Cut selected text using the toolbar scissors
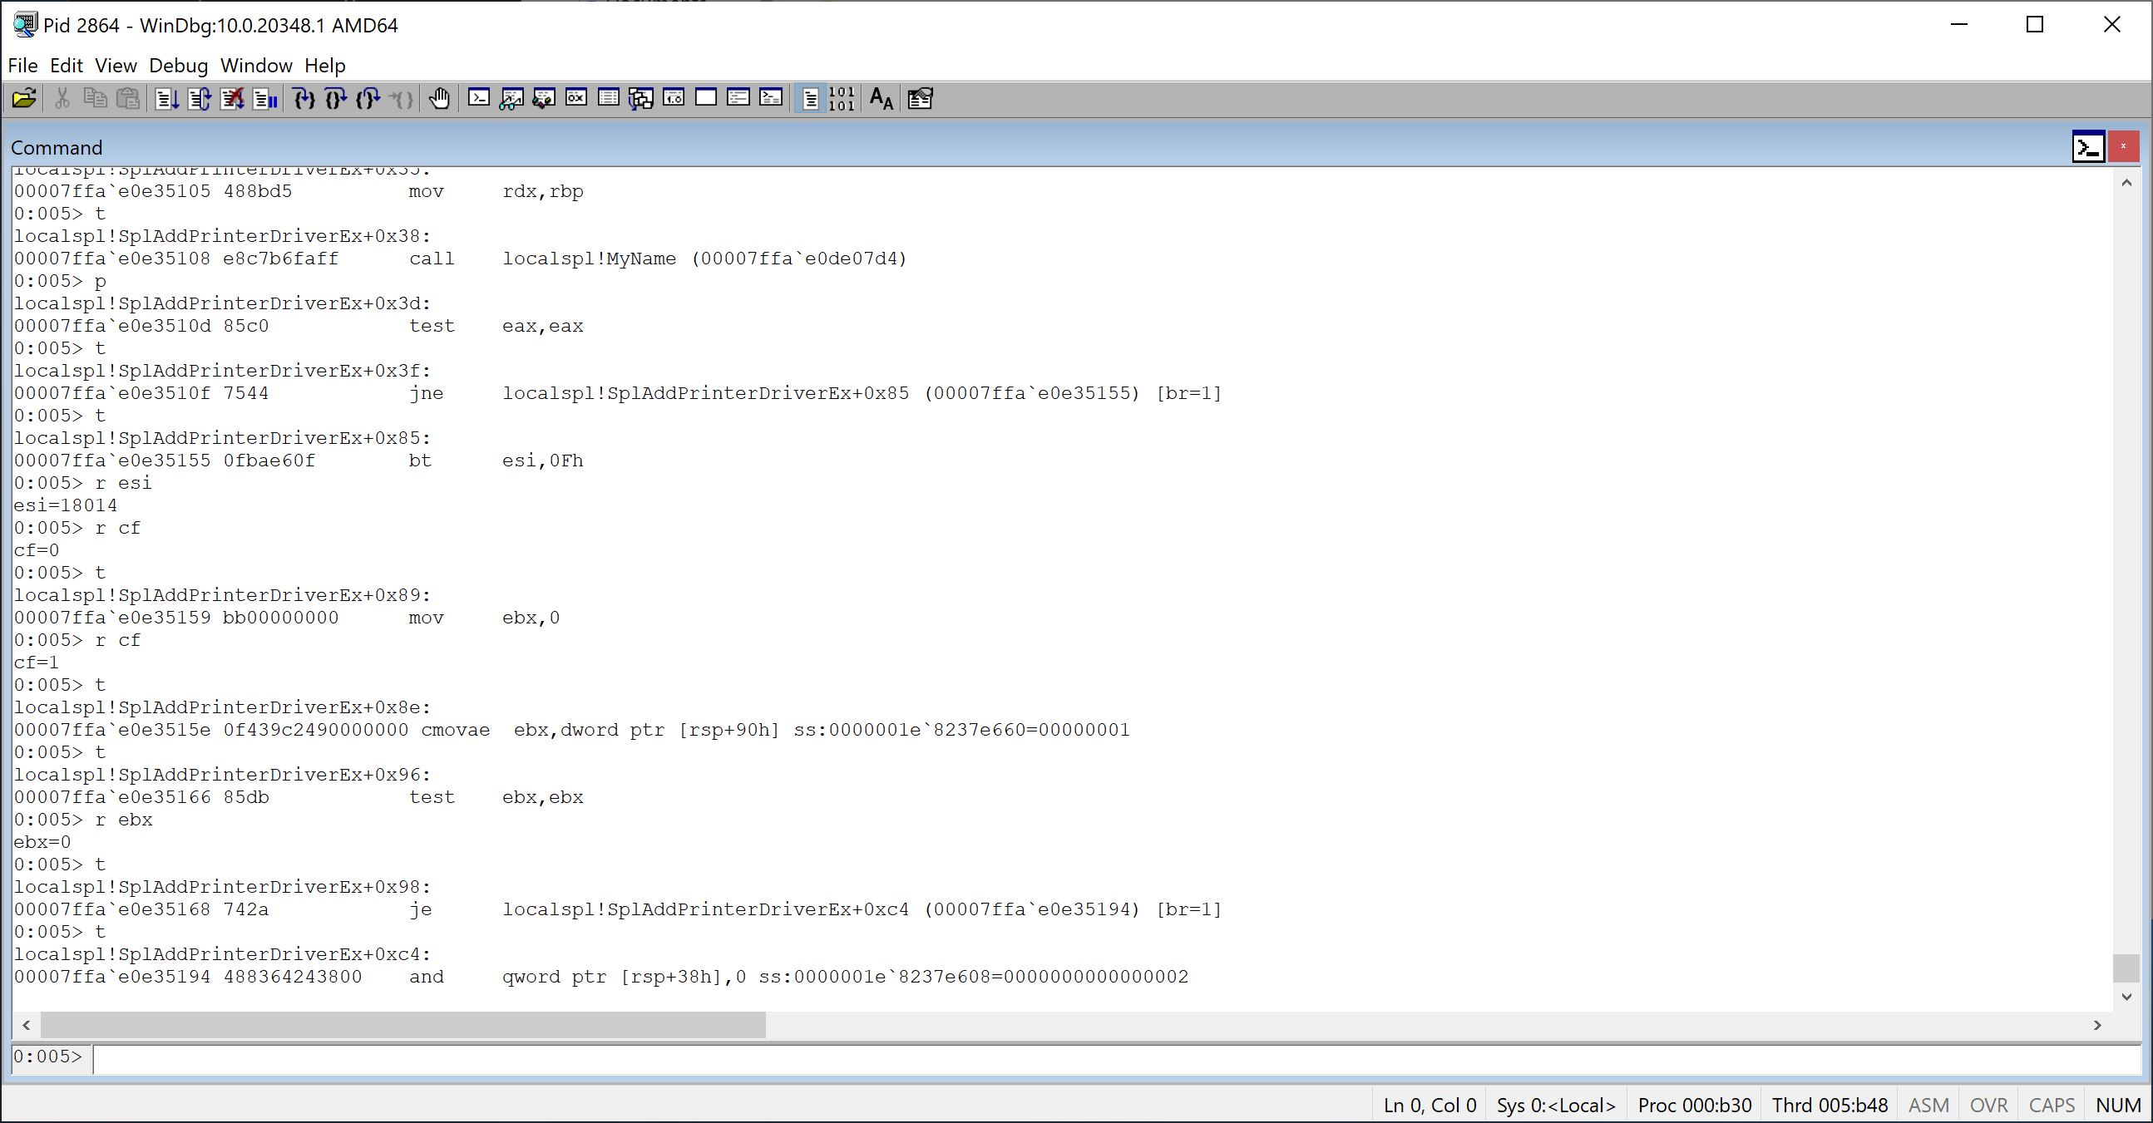2153x1123 pixels. (61, 98)
